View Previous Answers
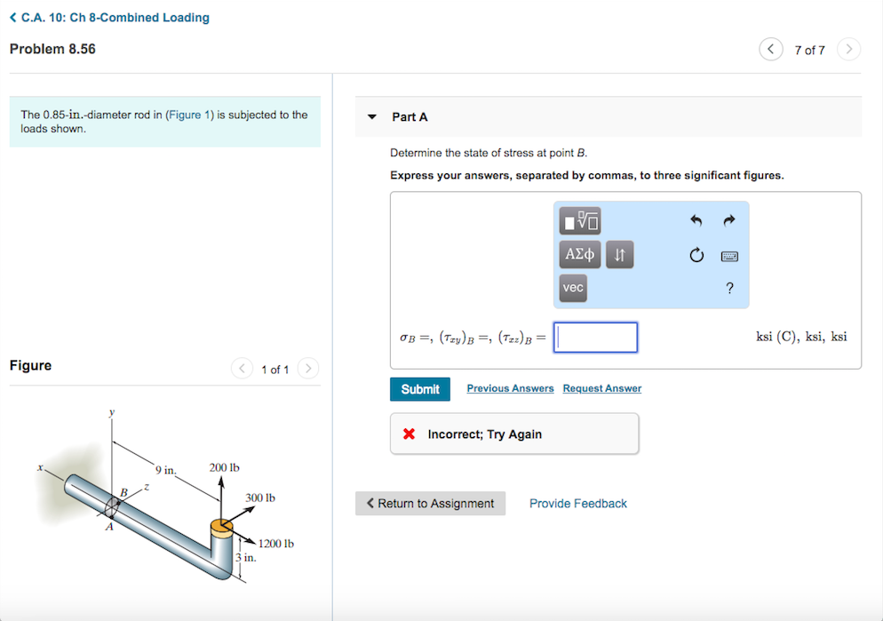 coord(510,388)
